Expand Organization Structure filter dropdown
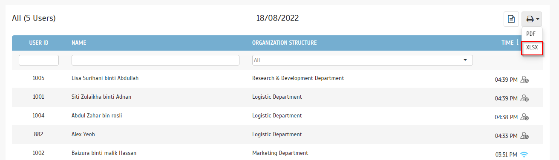 tap(363, 60)
